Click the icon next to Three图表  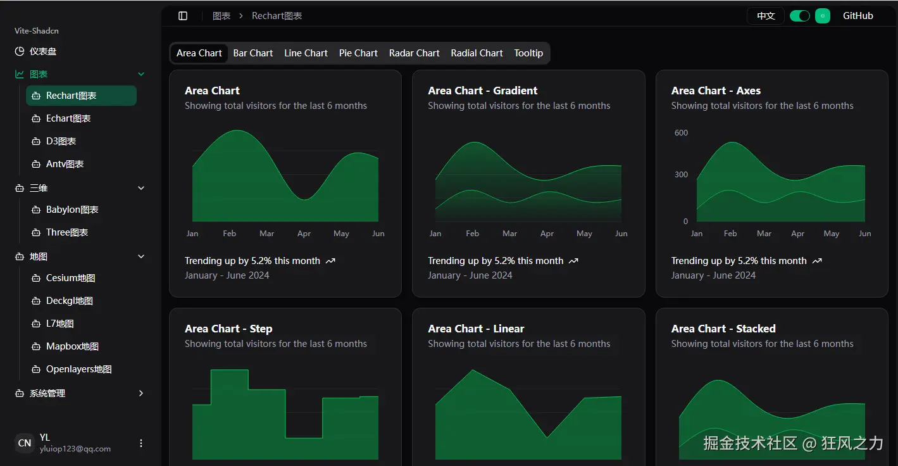[x=36, y=232]
